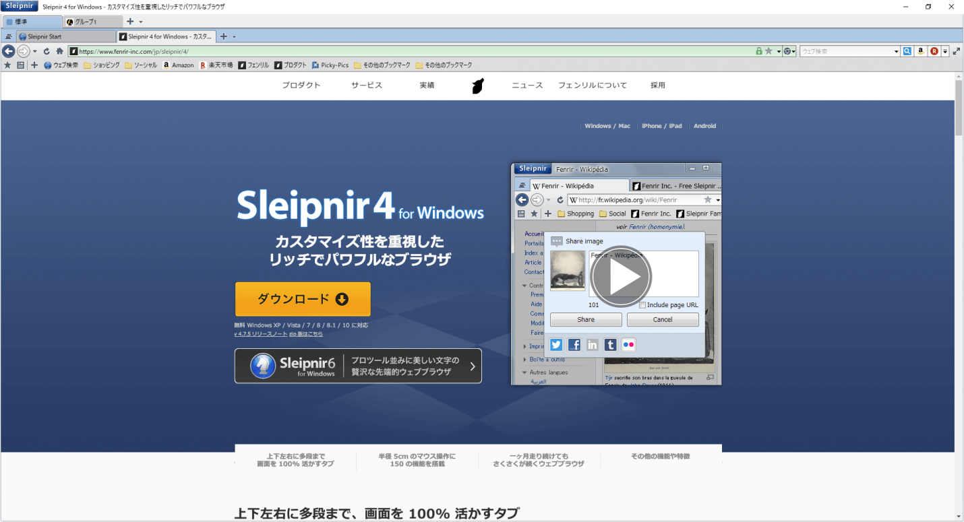Image resolution: width=964 pixels, height=522 pixels.
Task: Go to the Home page icon
Action: click(59, 51)
